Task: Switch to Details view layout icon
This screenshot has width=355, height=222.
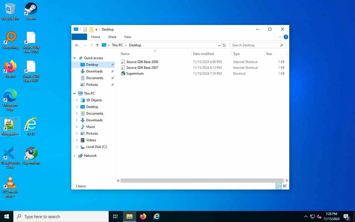Action: pyautogui.click(x=279, y=186)
